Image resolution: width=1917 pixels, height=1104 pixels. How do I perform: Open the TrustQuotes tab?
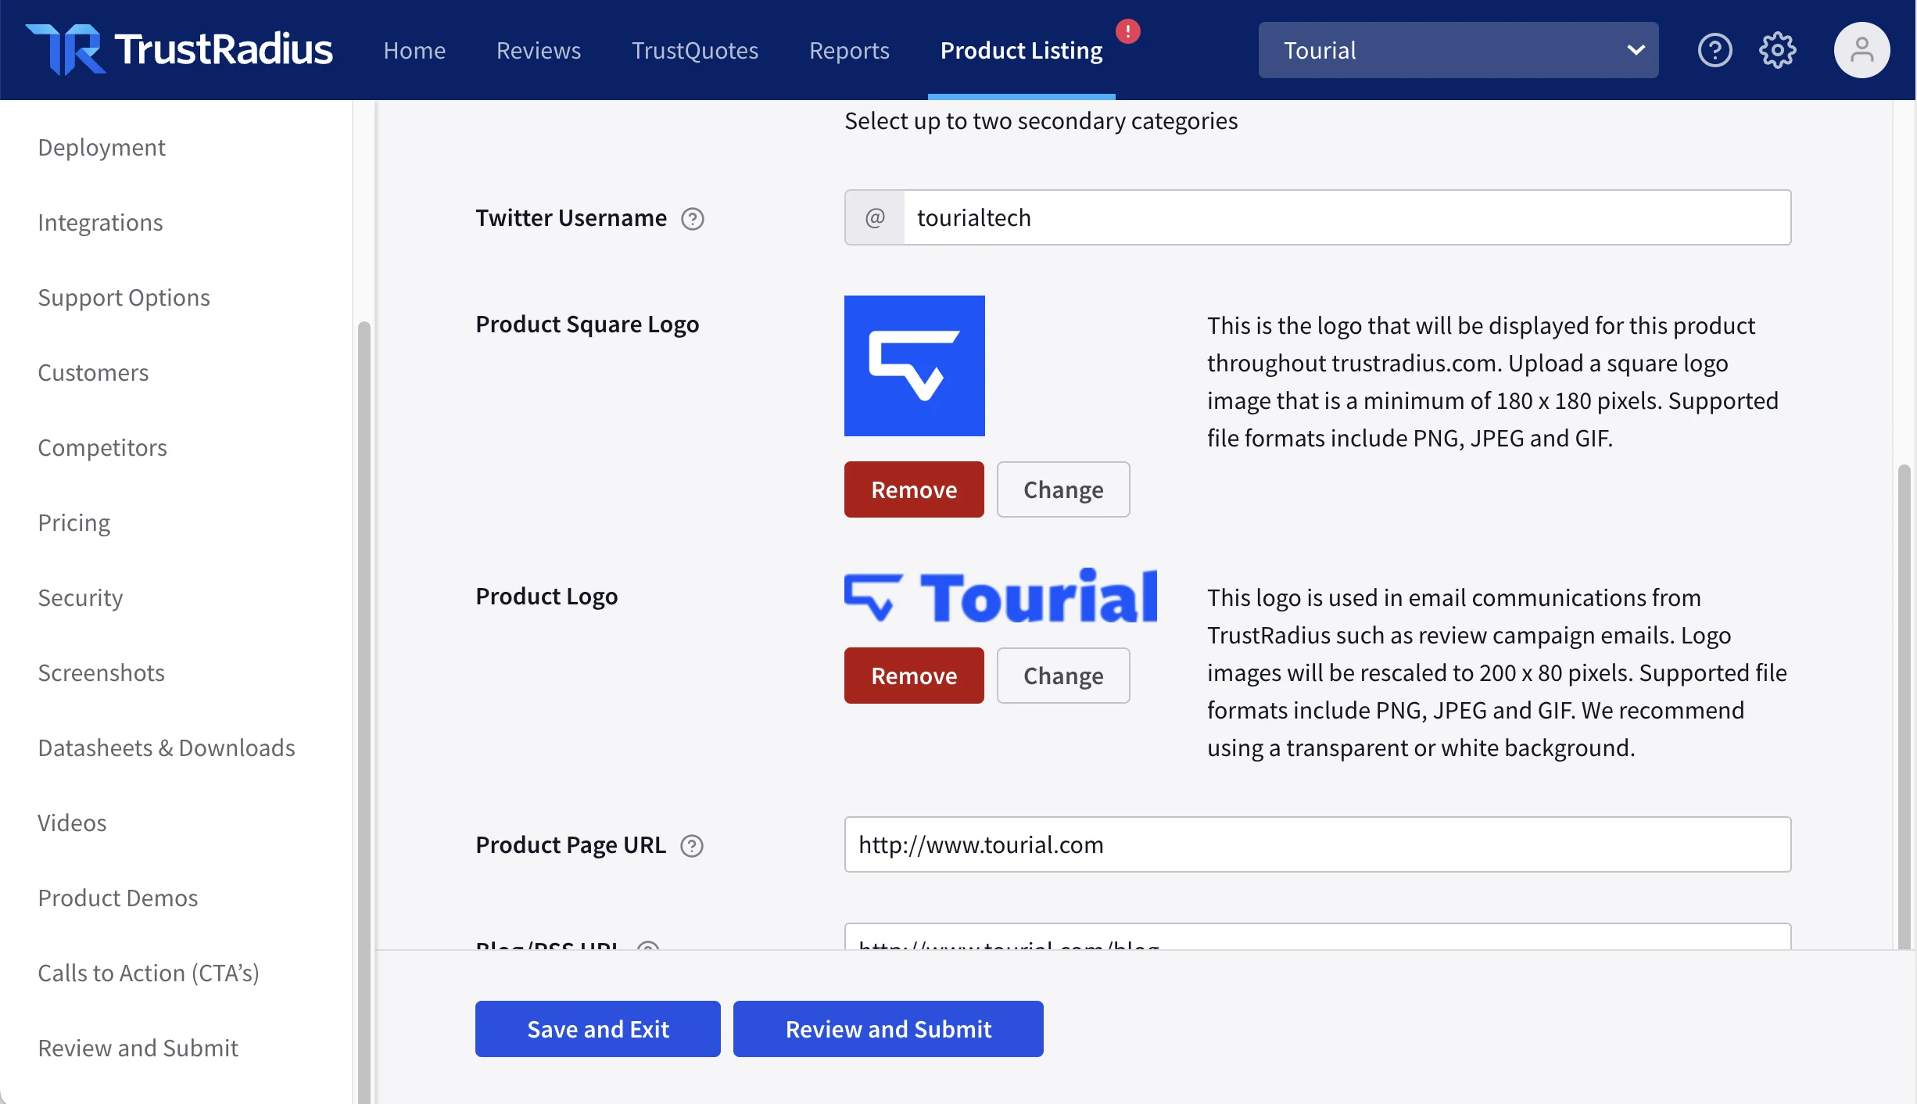pos(695,50)
